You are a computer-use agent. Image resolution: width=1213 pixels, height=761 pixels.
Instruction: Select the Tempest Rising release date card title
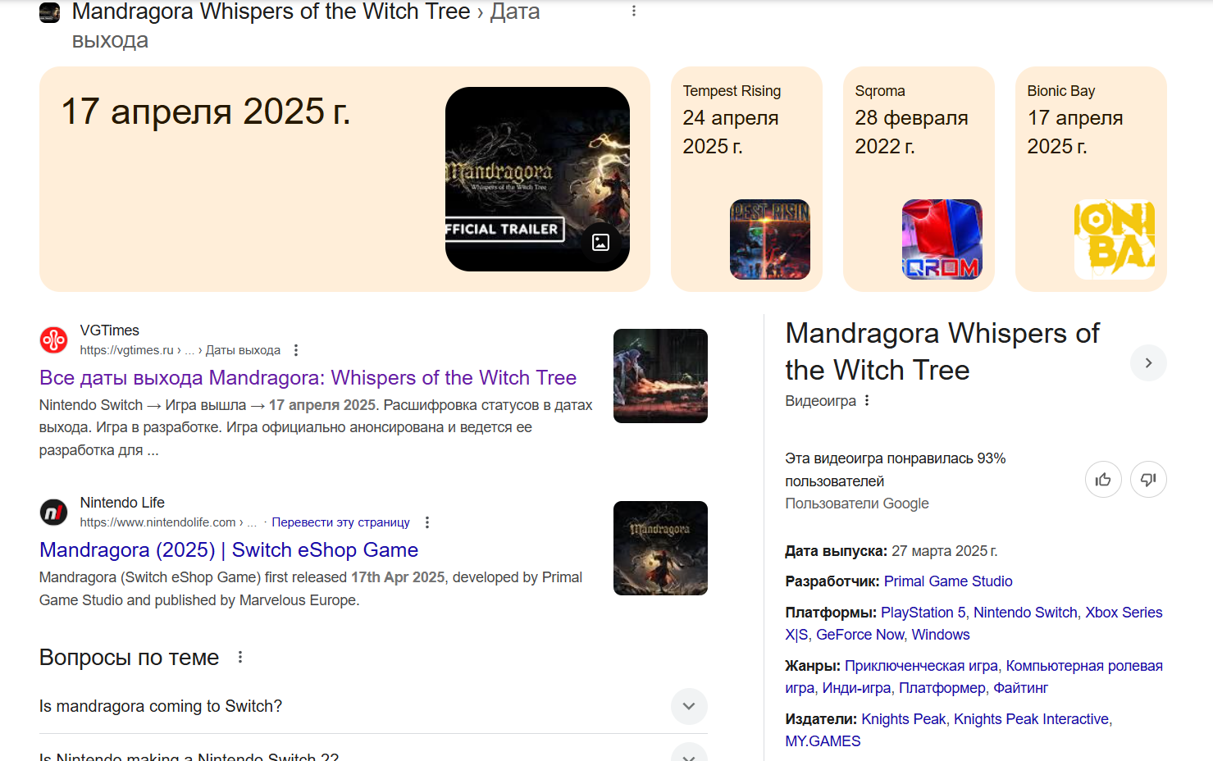coord(732,91)
